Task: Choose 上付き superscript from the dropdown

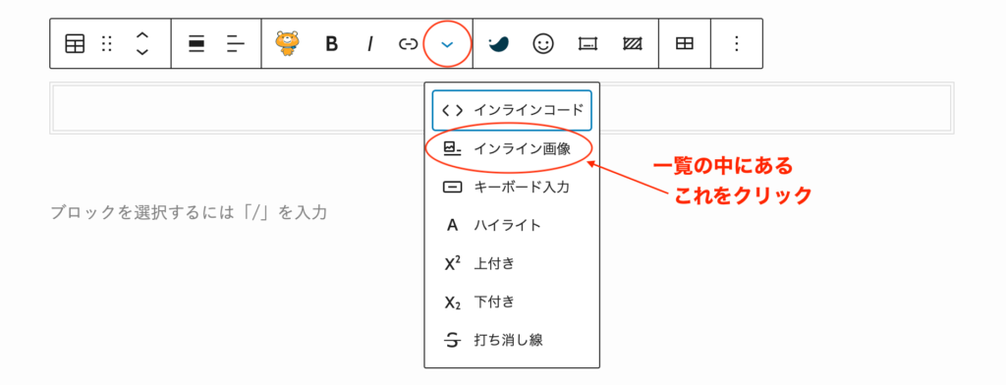Action: [x=512, y=263]
